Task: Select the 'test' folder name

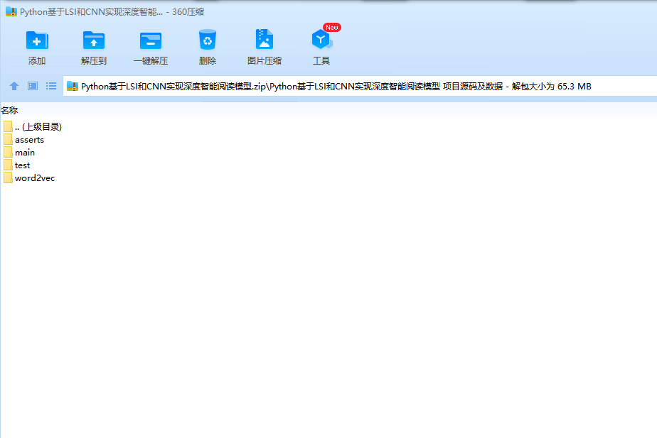Action: [22, 165]
